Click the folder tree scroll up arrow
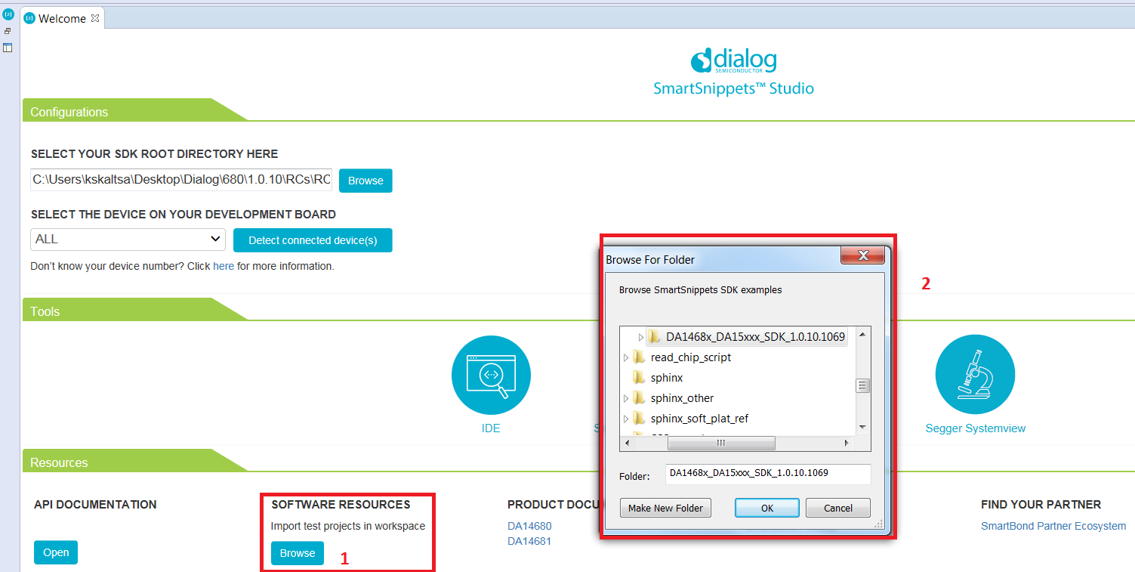Viewport: 1135px width, 572px height. tap(863, 333)
